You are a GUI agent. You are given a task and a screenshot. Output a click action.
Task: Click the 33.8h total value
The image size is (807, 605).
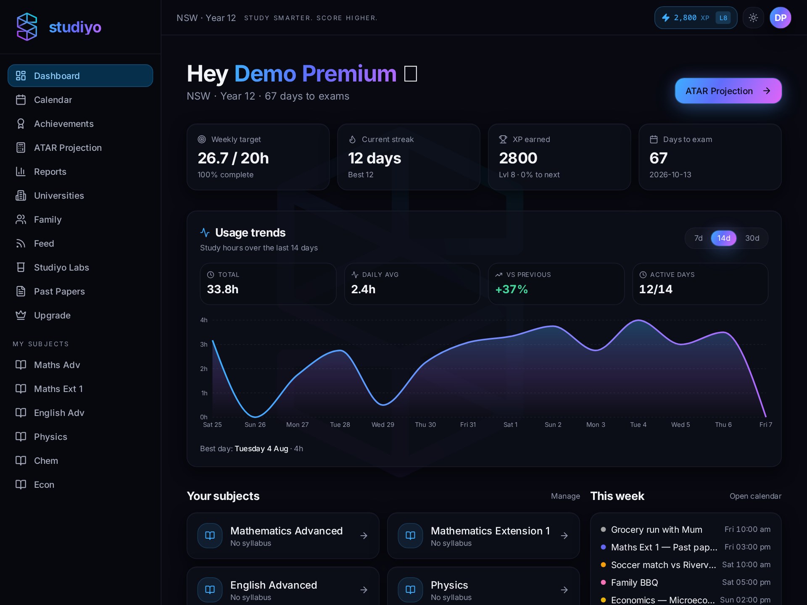coord(223,289)
